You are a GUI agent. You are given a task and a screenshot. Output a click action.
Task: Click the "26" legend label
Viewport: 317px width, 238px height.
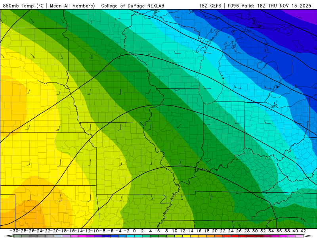click(239, 231)
